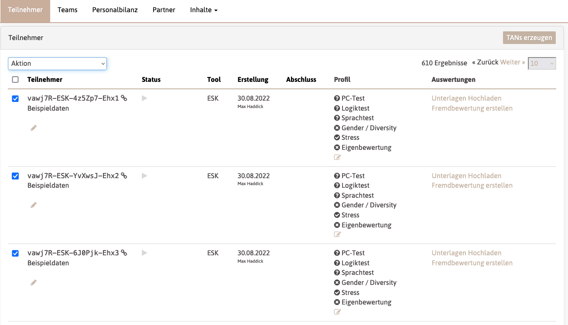
Task: Click profile edit icon below Ehx1 Eigenbewertung
Action: (337, 157)
